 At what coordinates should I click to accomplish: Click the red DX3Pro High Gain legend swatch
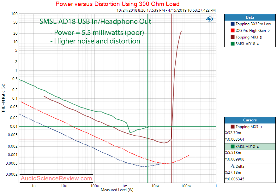point(232,31)
